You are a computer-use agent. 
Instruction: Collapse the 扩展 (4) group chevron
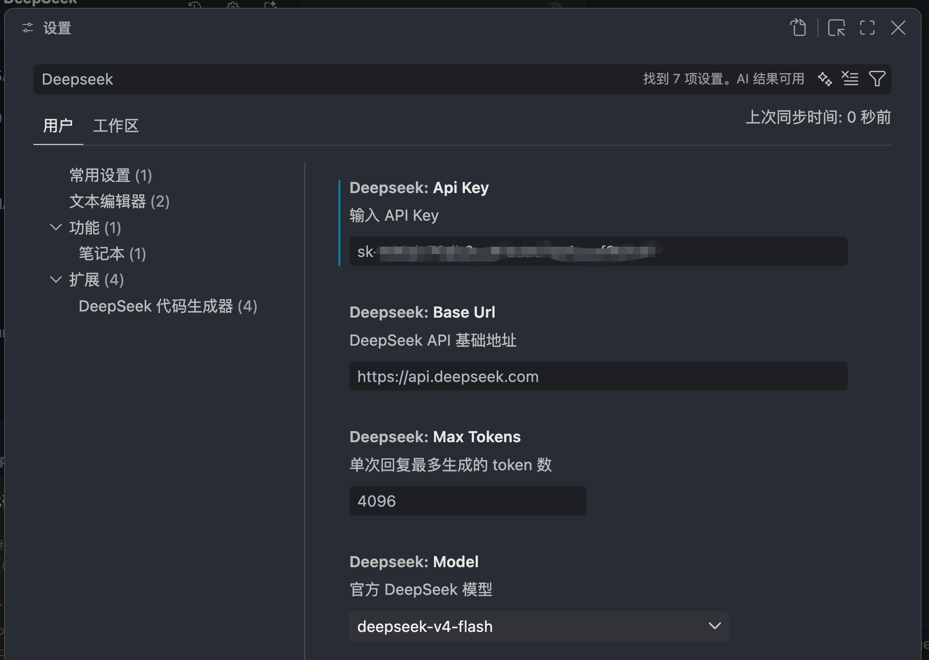[56, 280]
